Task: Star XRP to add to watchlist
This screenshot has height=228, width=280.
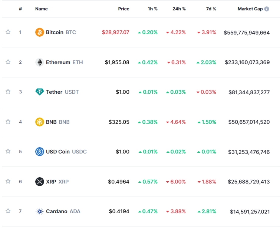Action: click(x=8, y=181)
